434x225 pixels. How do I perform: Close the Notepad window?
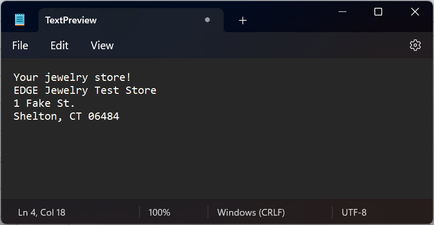pos(415,12)
